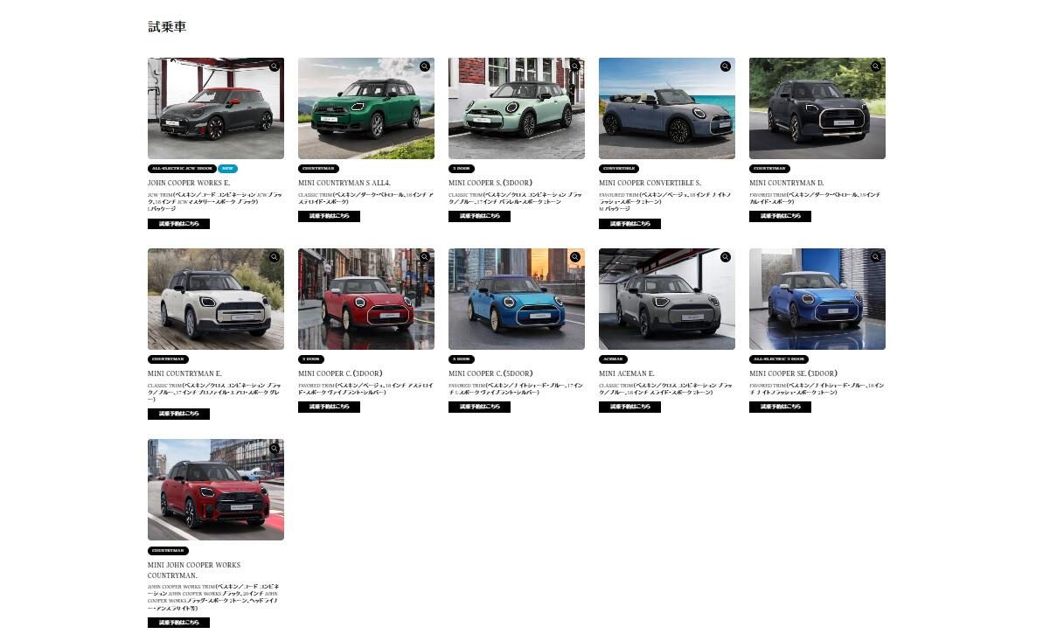
Task: Book test drive for JCW Countryman
Action: 178,623
